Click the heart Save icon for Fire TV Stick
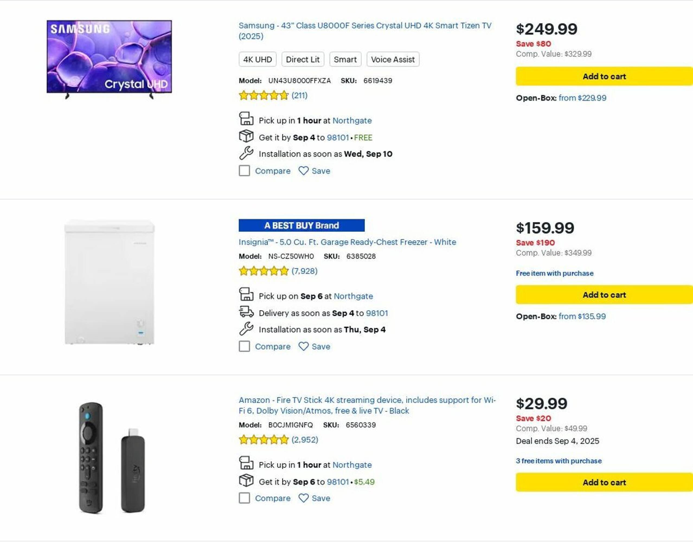Viewport: 693px width, 542px height. [303, 498]
